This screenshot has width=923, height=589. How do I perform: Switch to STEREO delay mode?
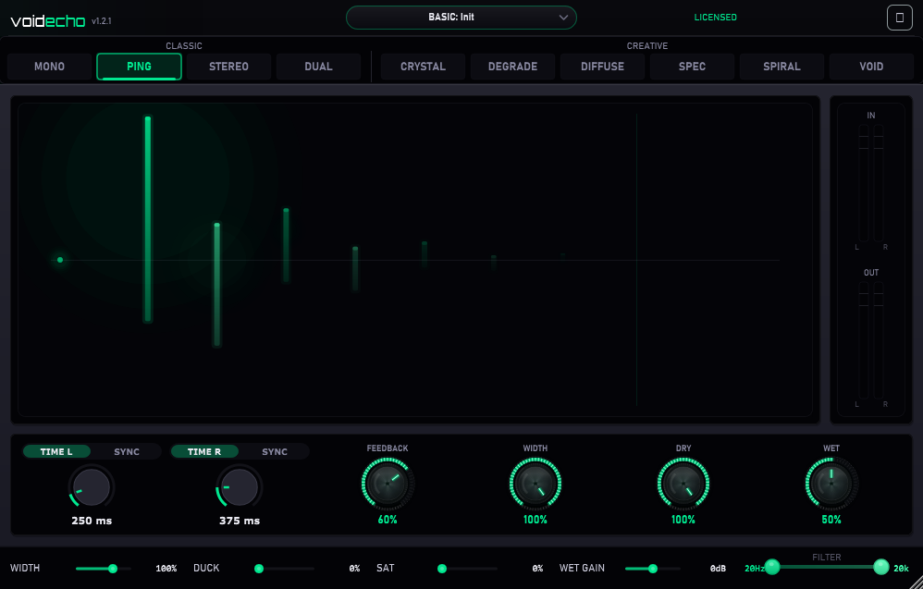pyautogui.click(x=228, y=66)
